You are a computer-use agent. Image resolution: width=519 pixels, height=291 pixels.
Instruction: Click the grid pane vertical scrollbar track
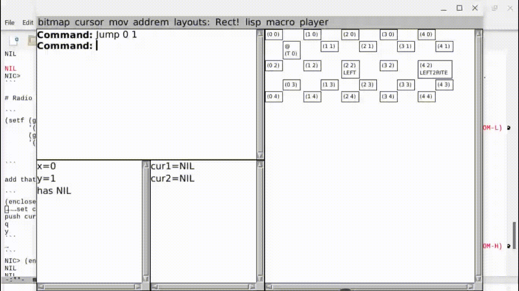tap(479, 156)
